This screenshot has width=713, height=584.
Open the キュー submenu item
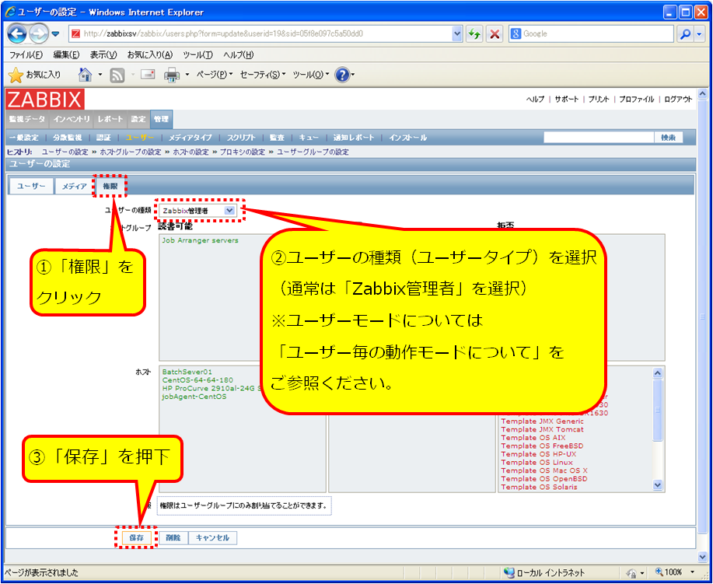309,138
